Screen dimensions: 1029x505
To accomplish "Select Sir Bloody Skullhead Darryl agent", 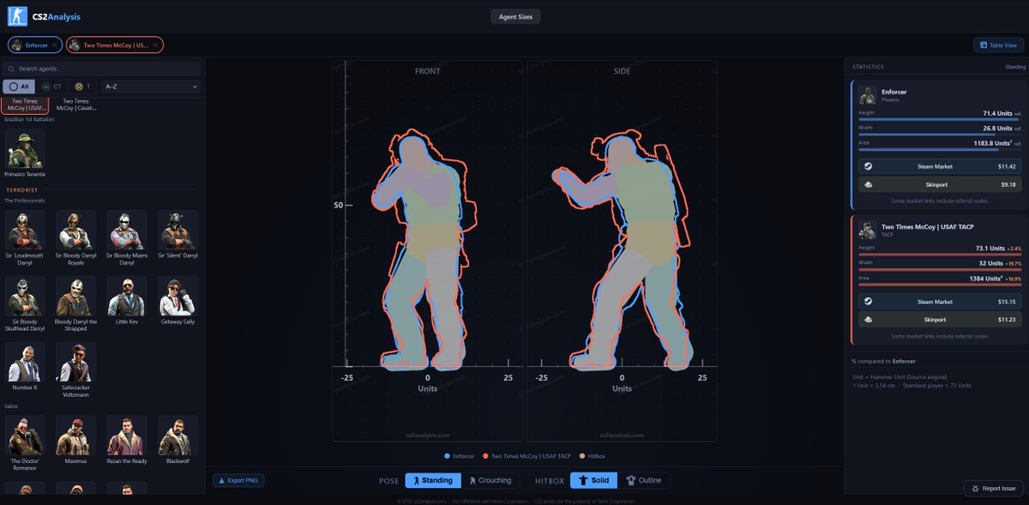I will (x=25, y=304).
